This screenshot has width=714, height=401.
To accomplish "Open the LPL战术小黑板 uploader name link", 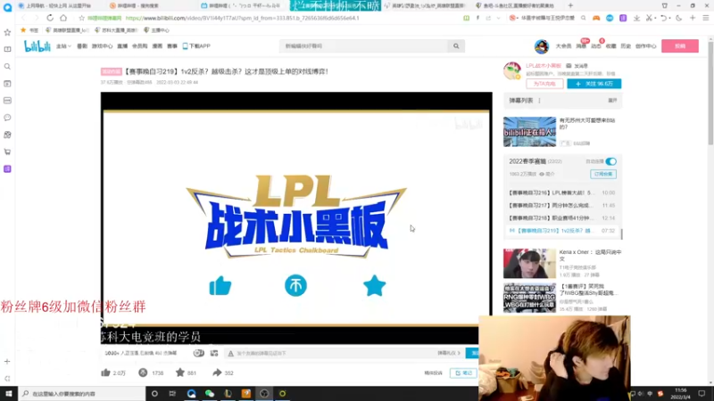I will [544, 66].
